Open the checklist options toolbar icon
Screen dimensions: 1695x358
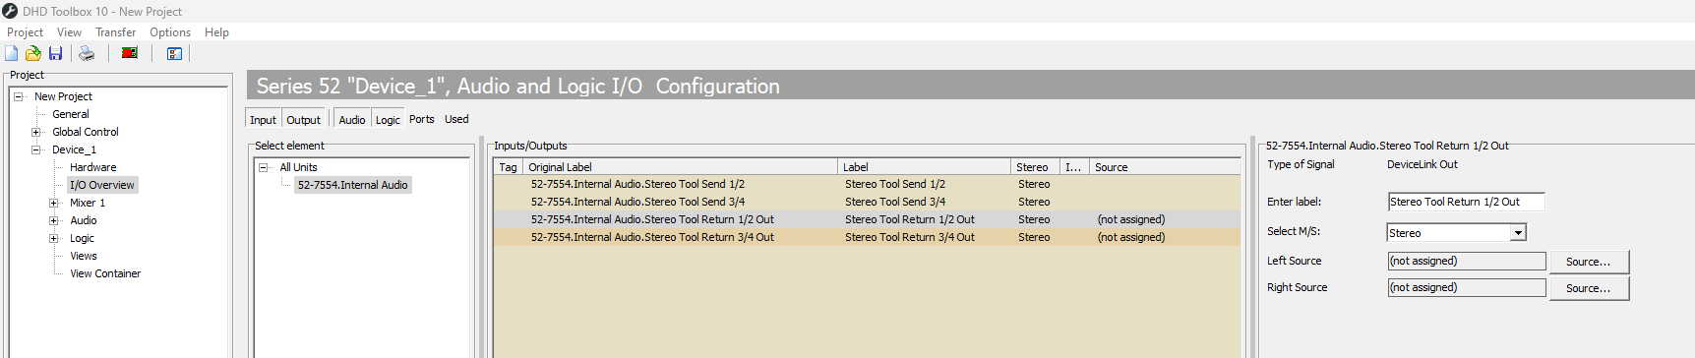click(x=174, y=53)
